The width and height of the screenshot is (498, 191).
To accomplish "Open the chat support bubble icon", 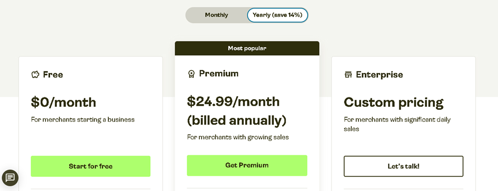I will point(10,178).
